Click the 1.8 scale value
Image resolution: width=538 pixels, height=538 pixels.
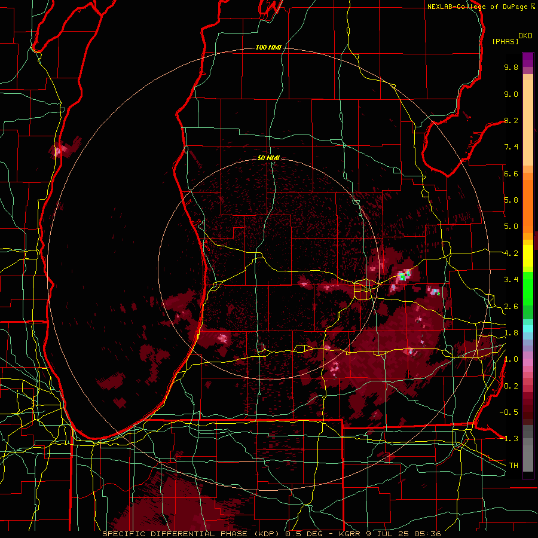point(511,333)
